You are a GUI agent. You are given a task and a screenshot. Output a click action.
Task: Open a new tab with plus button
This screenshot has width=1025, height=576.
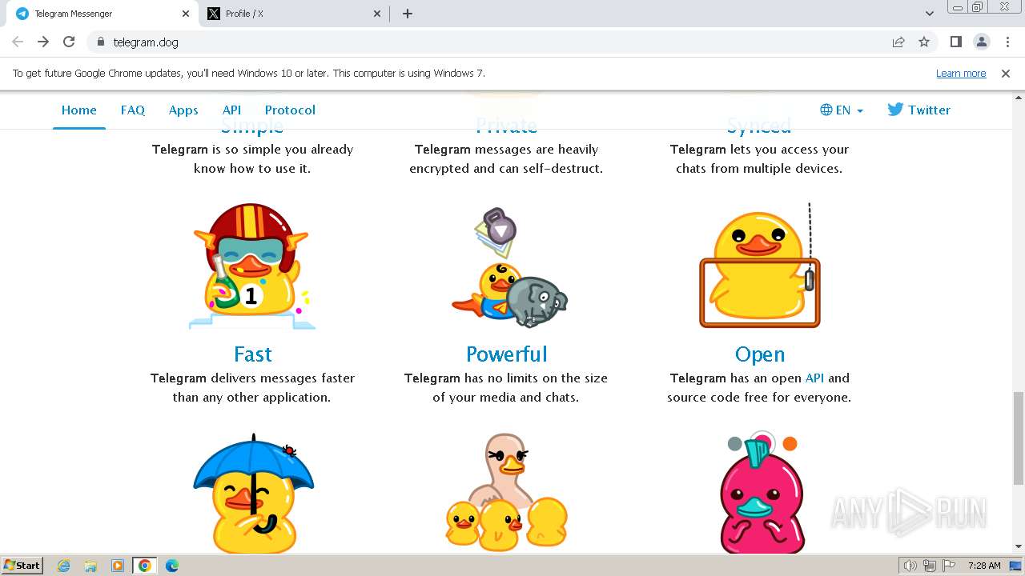[x=408, y=14]
